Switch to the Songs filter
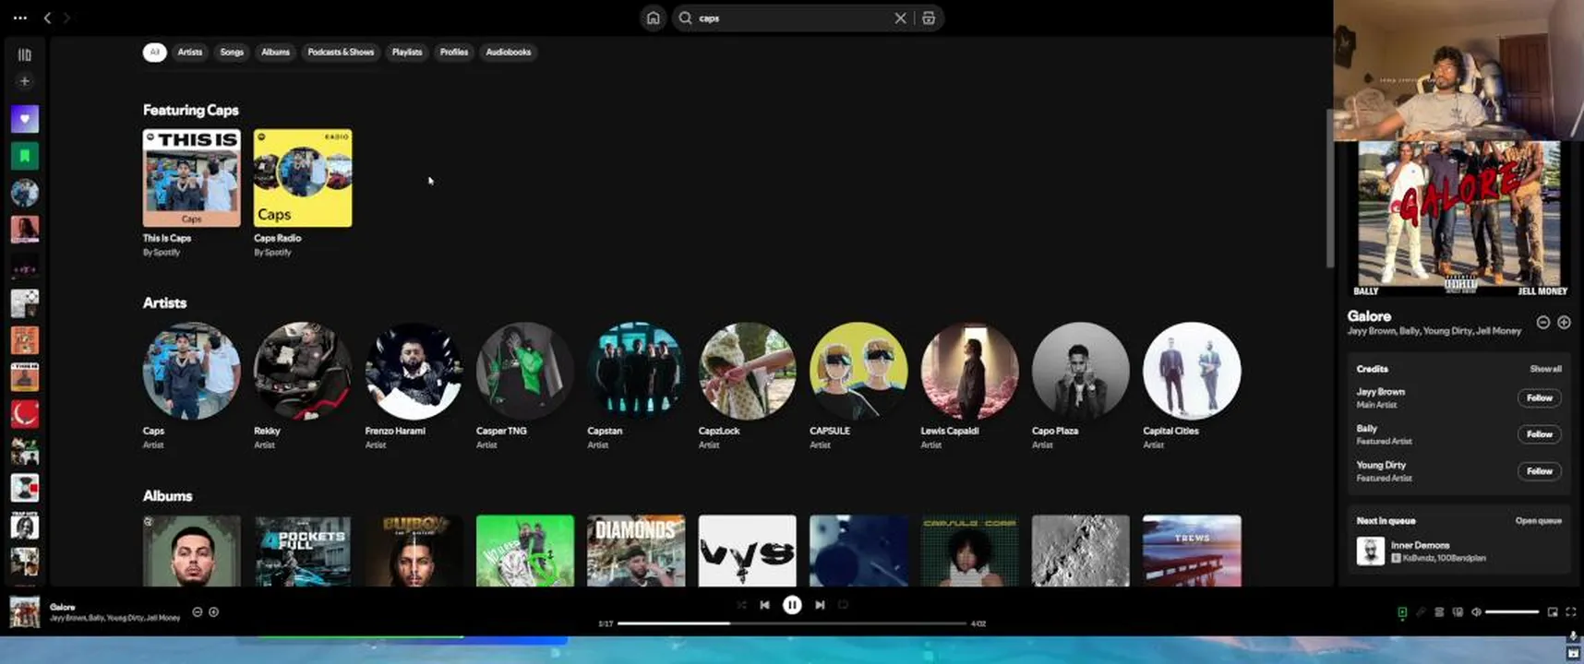This screenshot has height=664, width=1584. point(232,53)
